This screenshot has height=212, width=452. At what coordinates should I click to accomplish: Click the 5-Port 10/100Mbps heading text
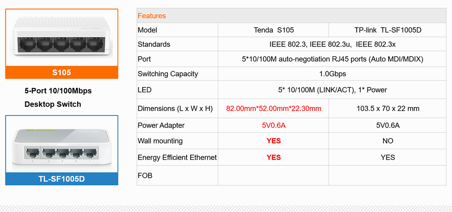pyautogui.click(x=58, y=91)
